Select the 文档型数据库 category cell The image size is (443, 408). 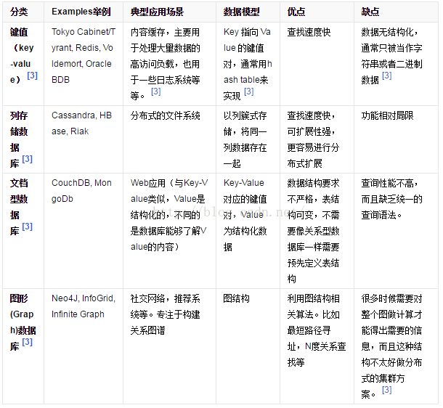click(23, 231)
